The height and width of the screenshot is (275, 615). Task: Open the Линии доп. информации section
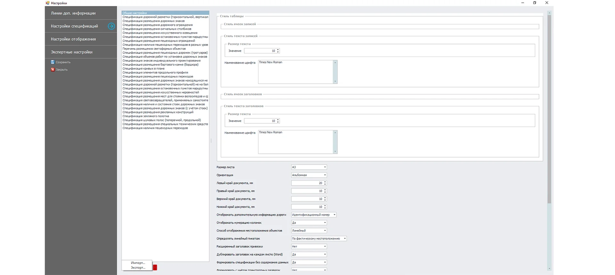click(x=73, y=13)
